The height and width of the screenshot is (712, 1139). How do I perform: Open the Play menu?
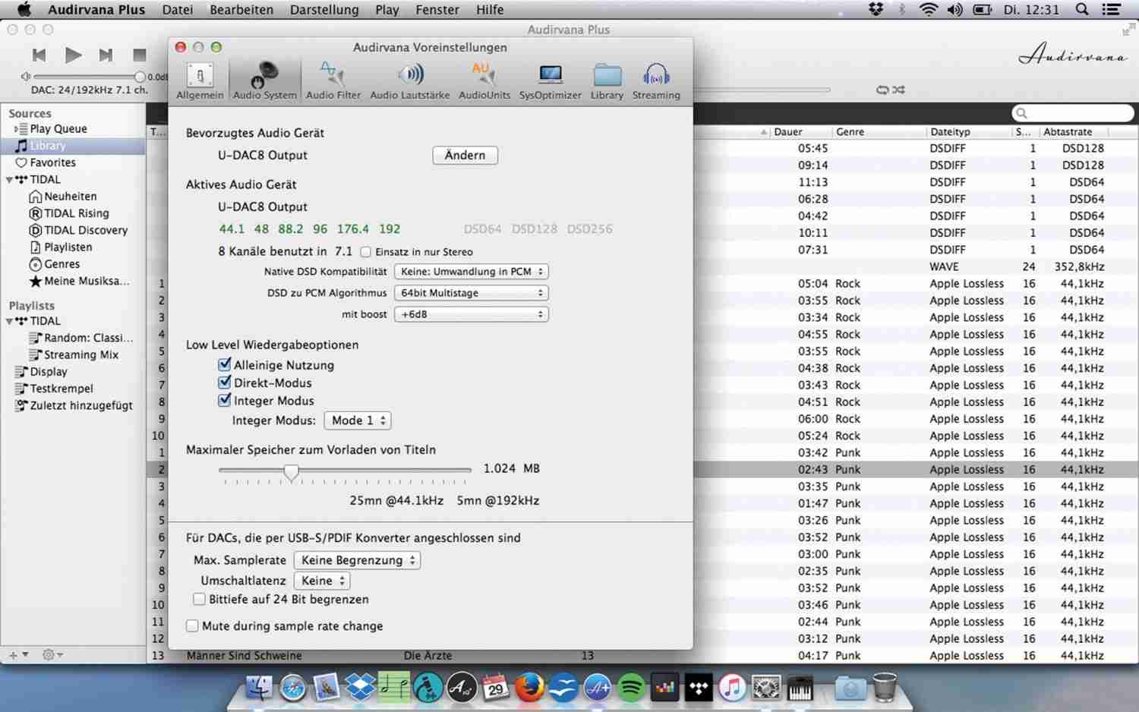387,10
